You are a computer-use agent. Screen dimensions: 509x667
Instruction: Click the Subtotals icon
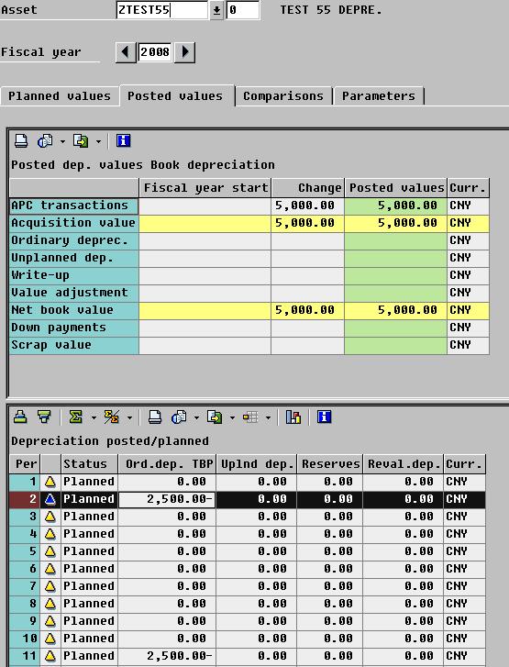[x=111, y=417]
